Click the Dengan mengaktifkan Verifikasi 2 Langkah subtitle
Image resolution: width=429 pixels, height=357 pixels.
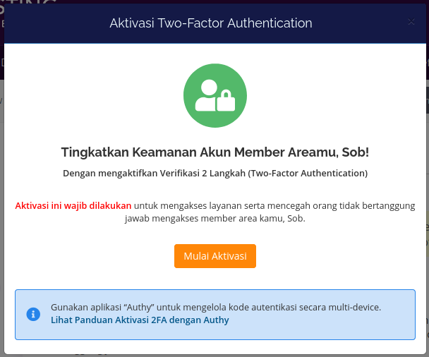click(215, 173)
